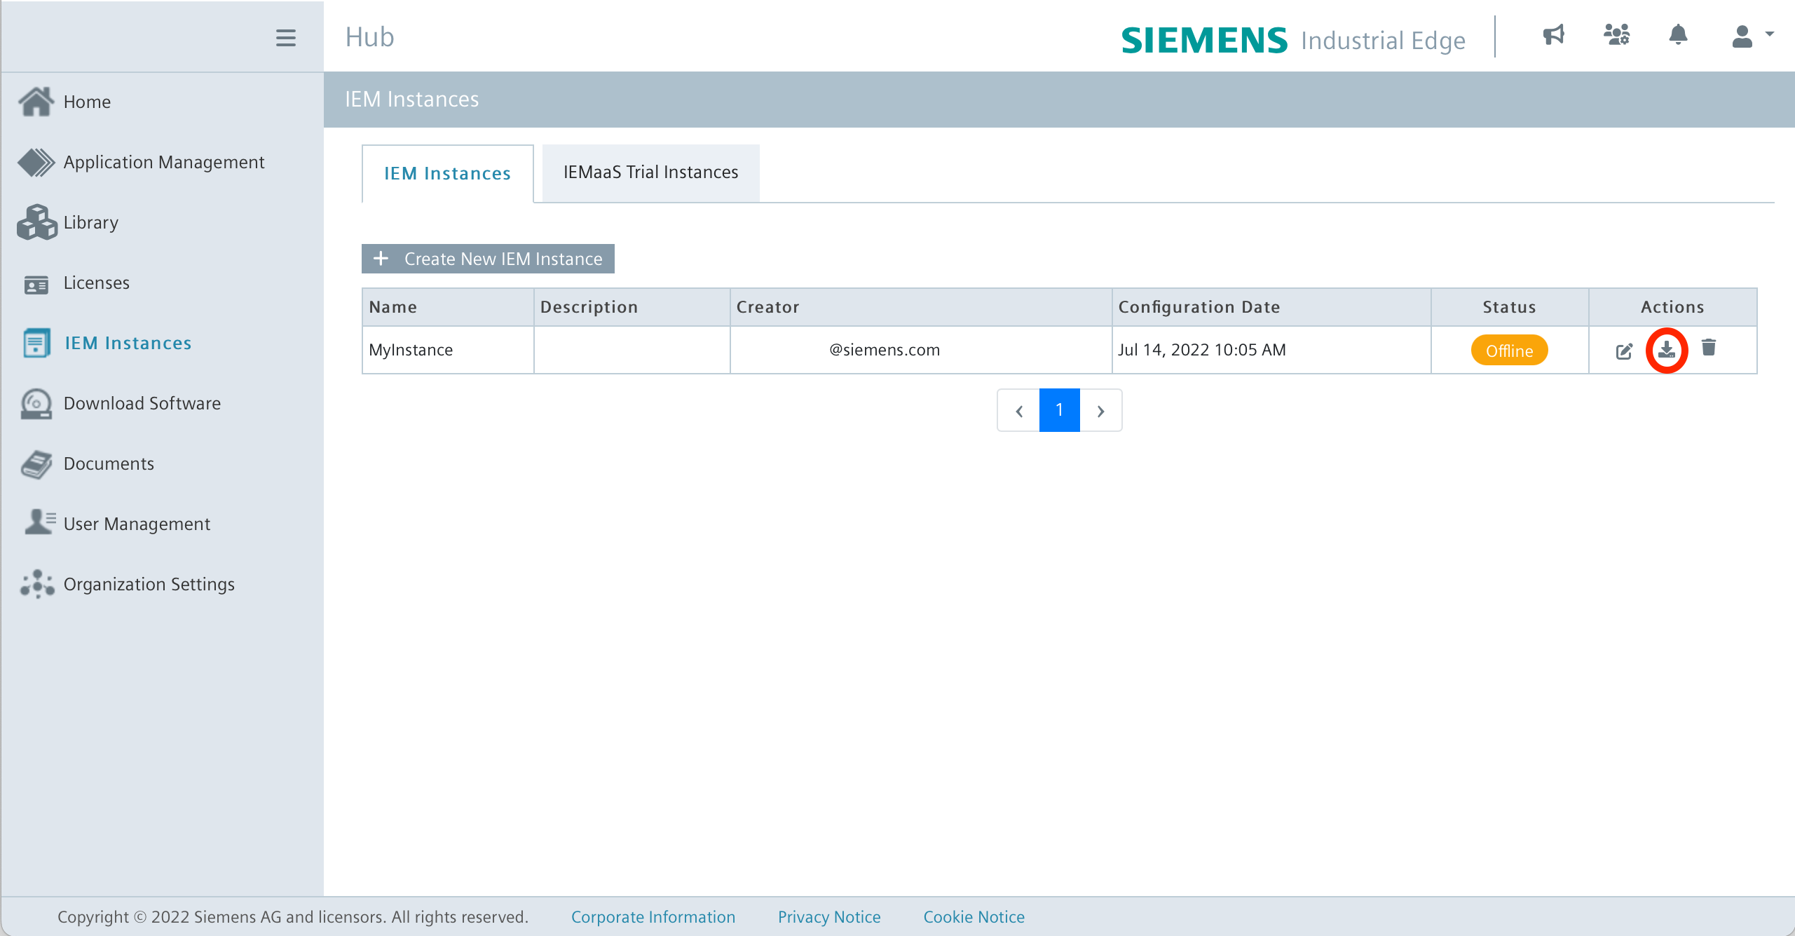Collapse sidebar with hamburger menu icon
This screenshot has height=936, width=1795.
coord(285,38)
